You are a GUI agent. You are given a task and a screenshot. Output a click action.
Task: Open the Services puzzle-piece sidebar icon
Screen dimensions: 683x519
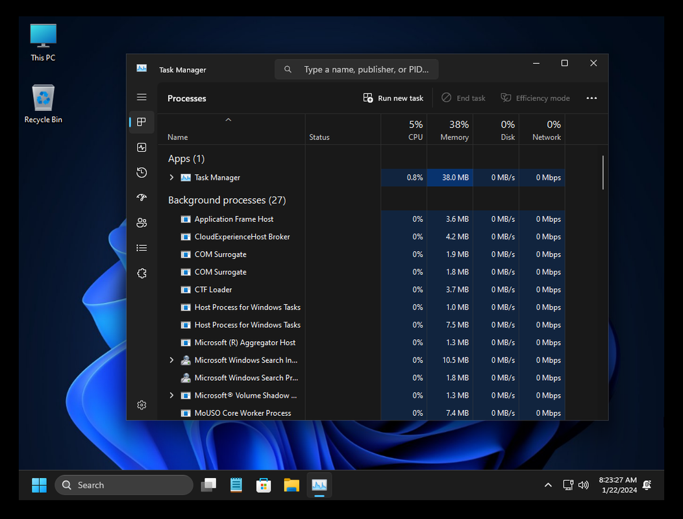point(142,273)
